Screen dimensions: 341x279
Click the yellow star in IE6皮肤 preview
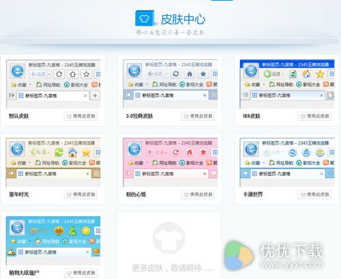(x=320, y=74)
